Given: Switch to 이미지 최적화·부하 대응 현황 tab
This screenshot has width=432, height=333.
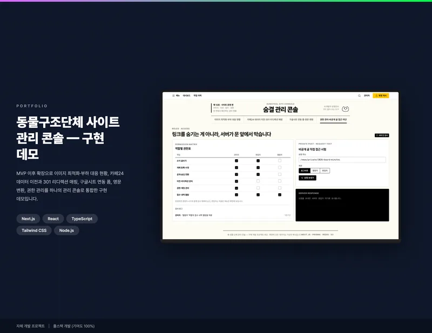Looking at the screenshot, I should (227, 119).
